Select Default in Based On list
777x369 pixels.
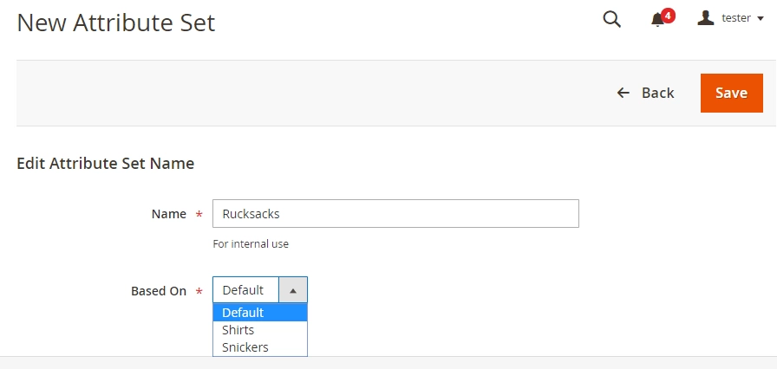[x=260, y=313]
